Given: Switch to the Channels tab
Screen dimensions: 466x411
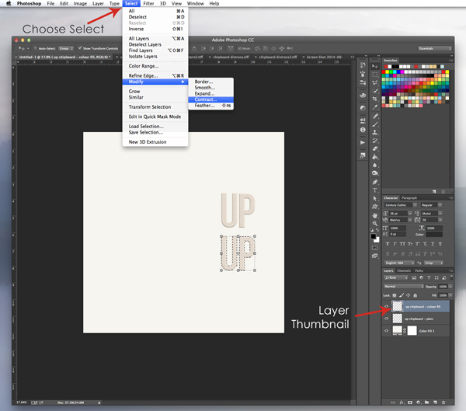Looking at the screenshot, I should pyautogui.click(x=404, y=270).
